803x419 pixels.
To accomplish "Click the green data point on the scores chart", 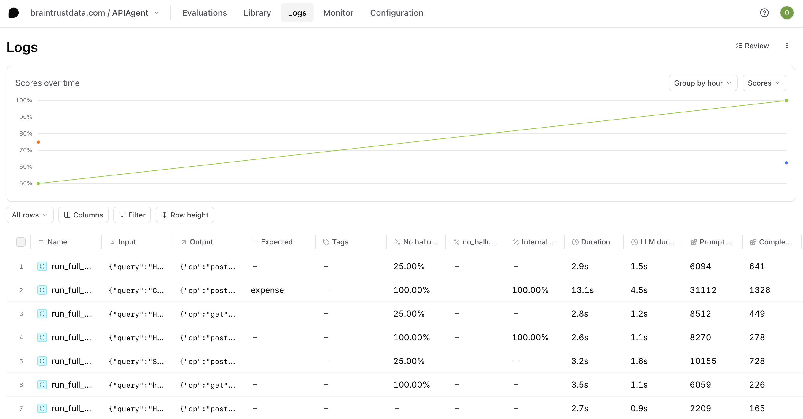I will tap(38, 183).
